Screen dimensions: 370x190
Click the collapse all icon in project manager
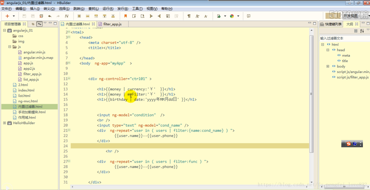[x=33, y=24]
